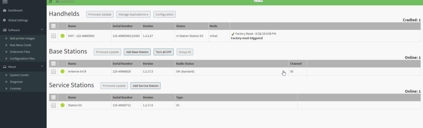
Task: Open Manage Applications dropdown
Action: pyautogui.click(x=133, y=15)
